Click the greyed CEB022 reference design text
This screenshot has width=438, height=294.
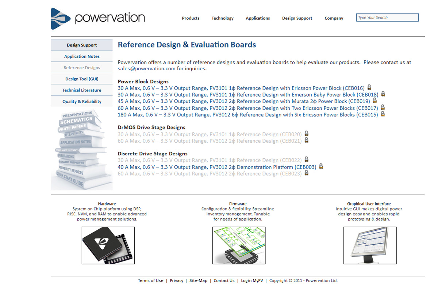[210, 160]
